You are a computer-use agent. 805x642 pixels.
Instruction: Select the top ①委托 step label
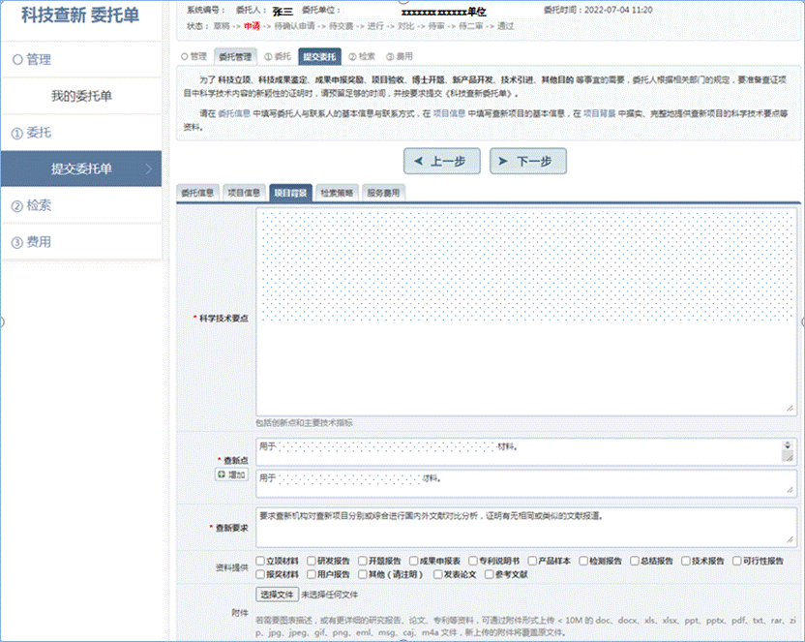pos(278,56)
